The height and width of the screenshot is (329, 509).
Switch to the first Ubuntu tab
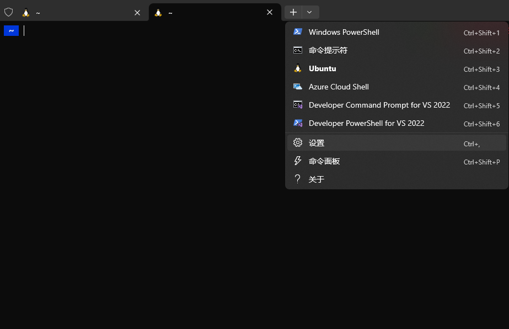coord(77,12)
